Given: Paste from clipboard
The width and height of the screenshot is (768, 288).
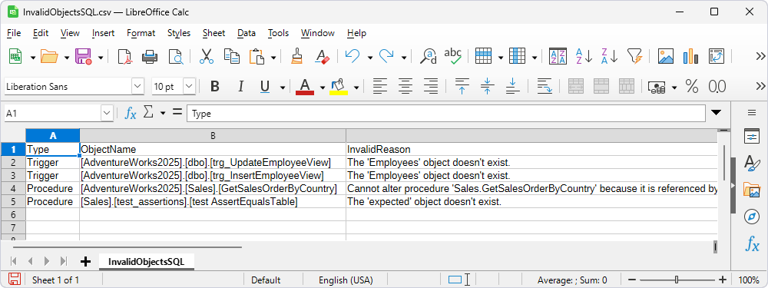Looking at the screenshot, I should (x=257, y=56).
